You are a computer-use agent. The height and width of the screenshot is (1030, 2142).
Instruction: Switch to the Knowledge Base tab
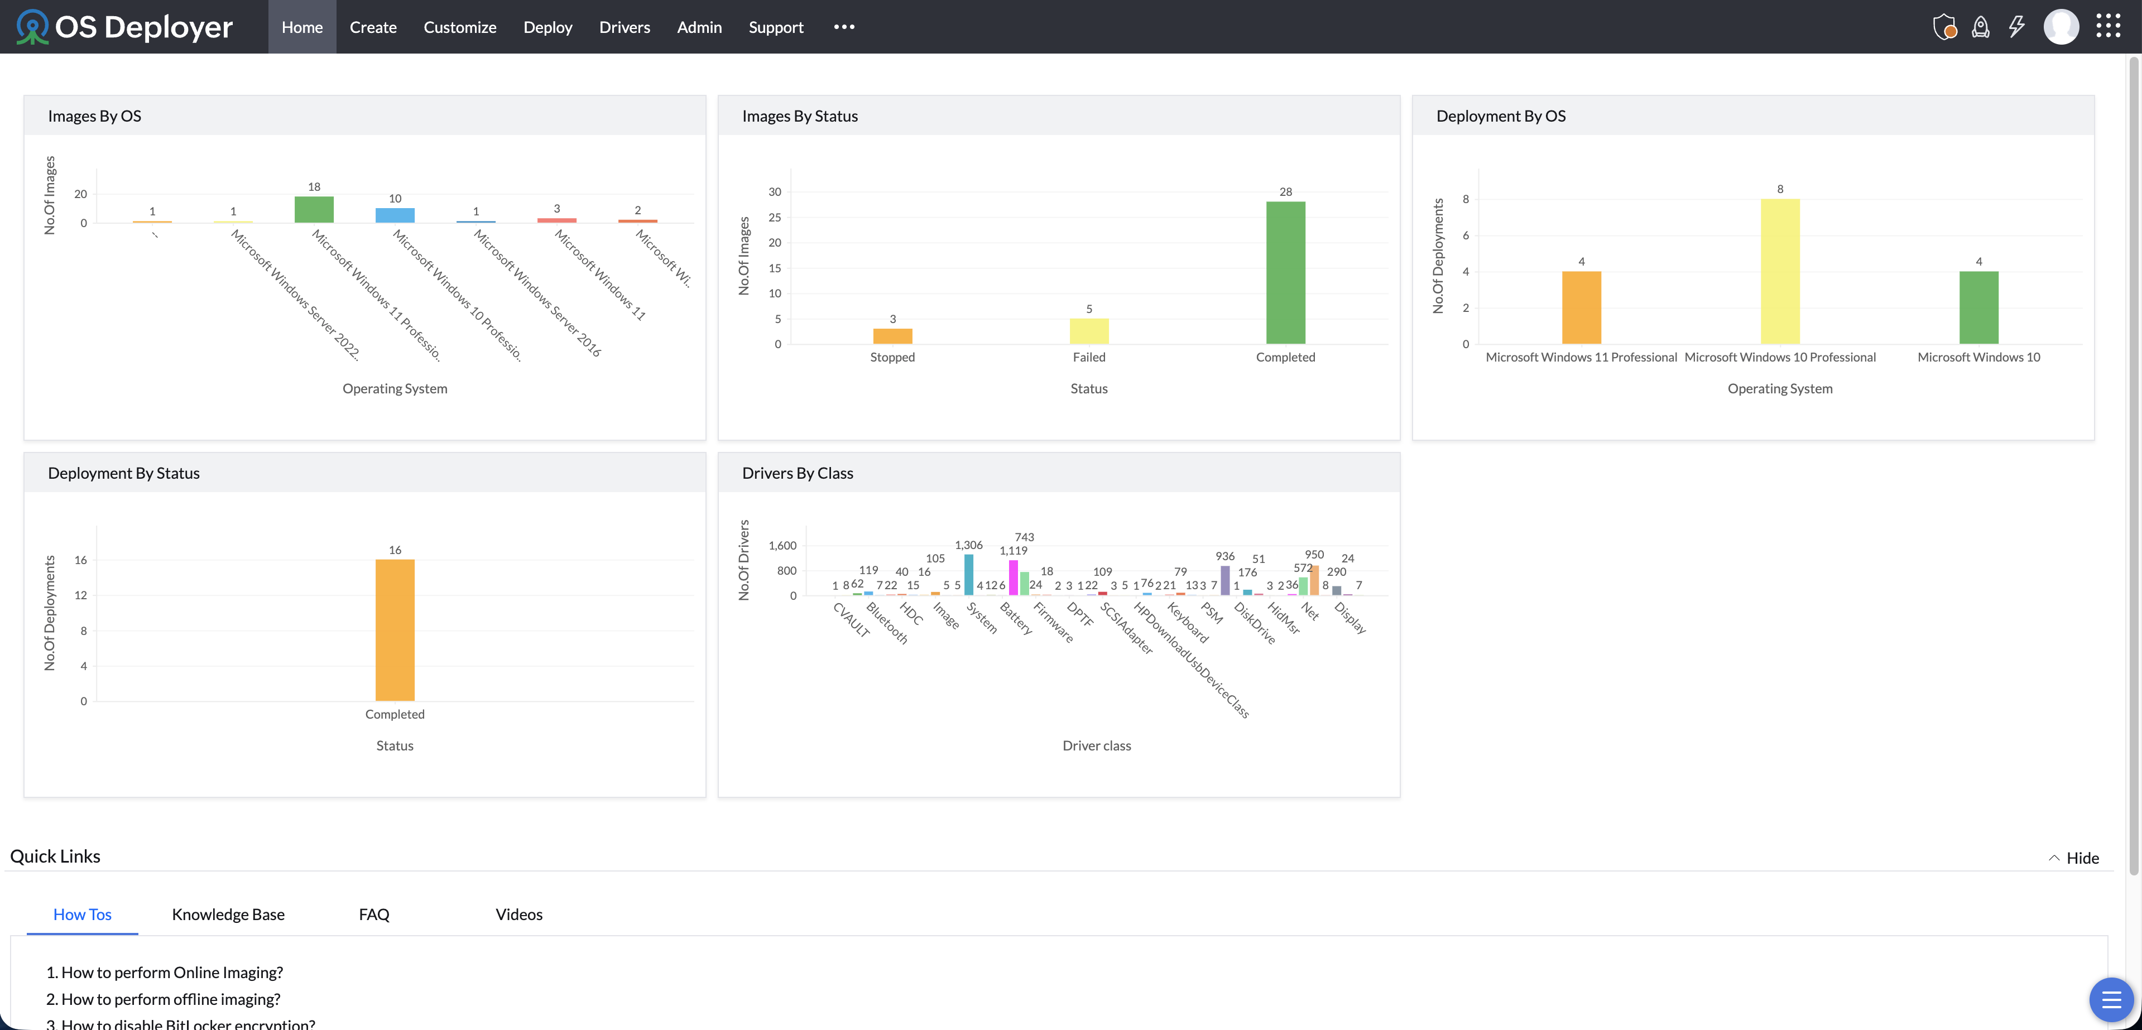click(x=228, y=913)
